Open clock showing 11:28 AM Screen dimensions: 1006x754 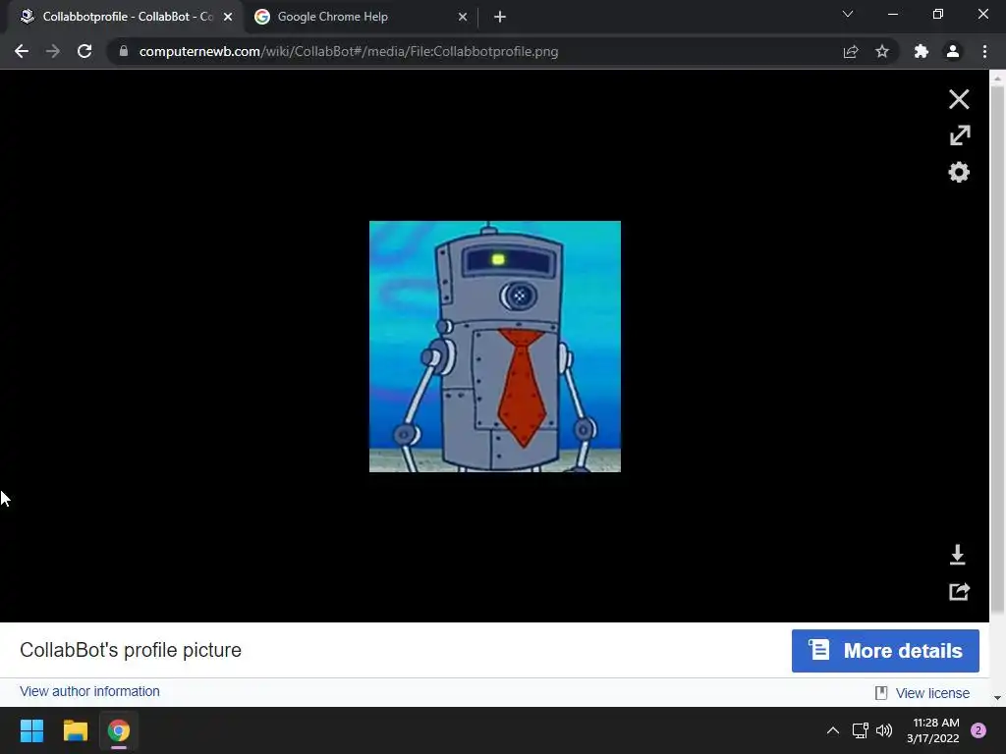pos(933,730)
